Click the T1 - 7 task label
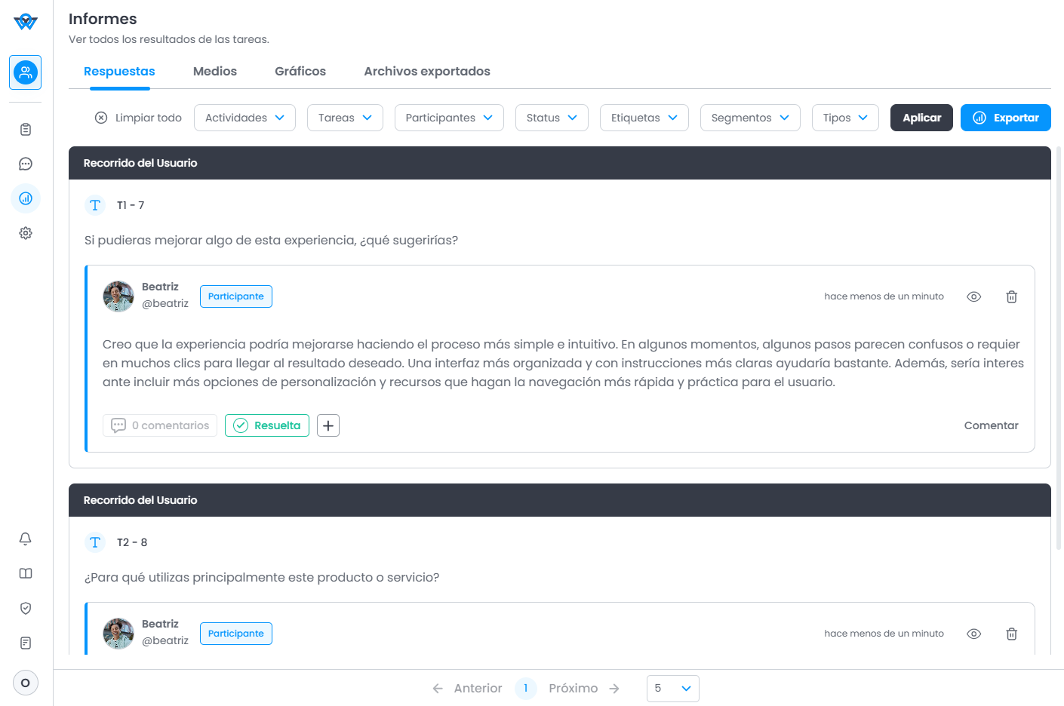The image size is (1064, 706). coord(131,205)
